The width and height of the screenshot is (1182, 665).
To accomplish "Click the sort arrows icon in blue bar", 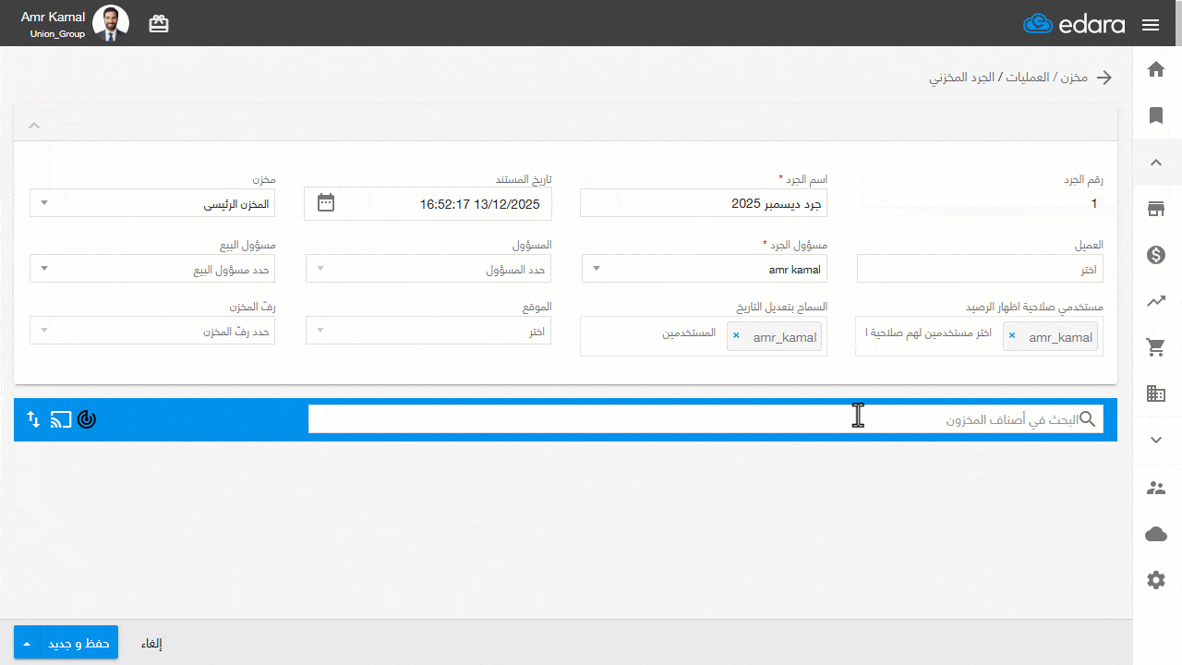I will pos(33,419).
